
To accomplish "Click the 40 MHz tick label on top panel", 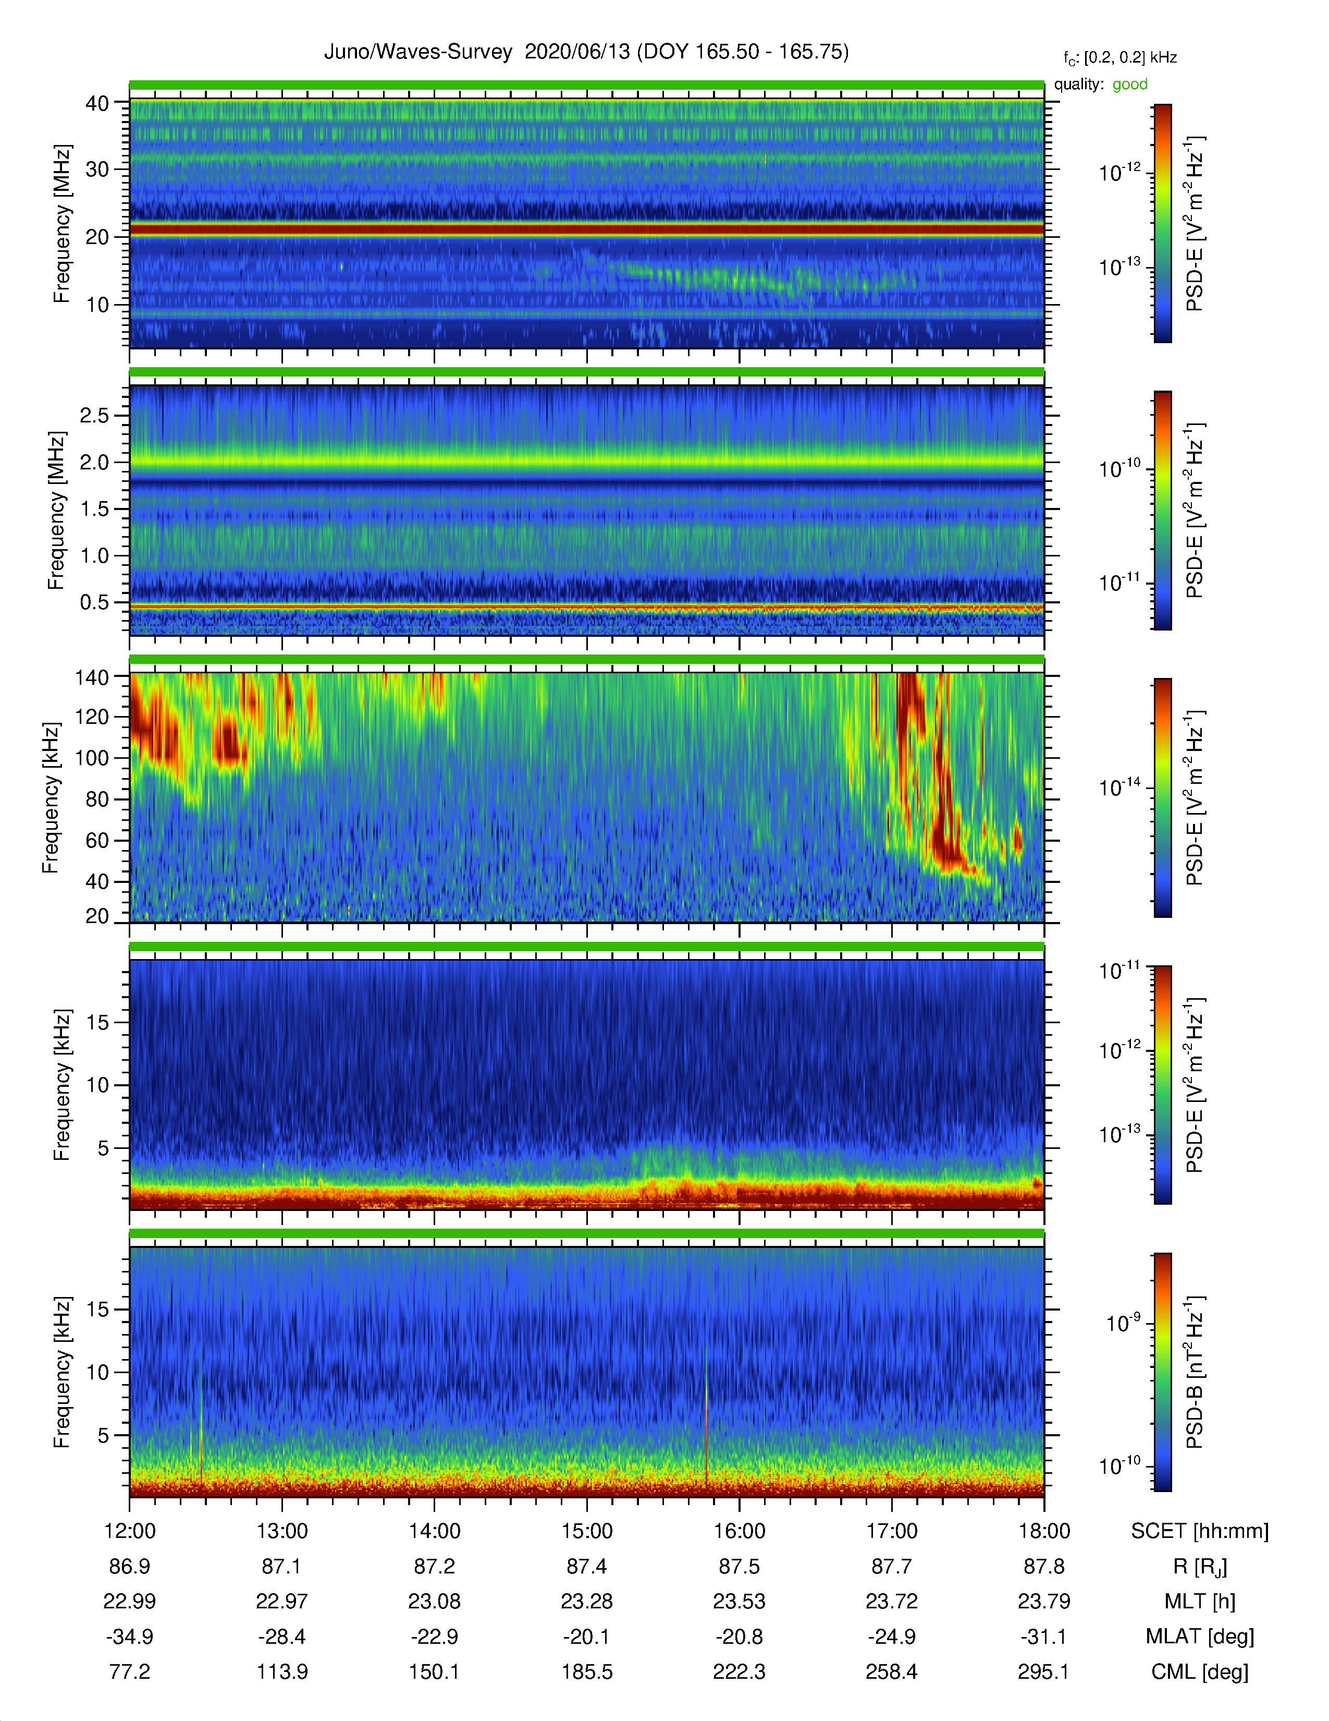I will pos(97,103).
